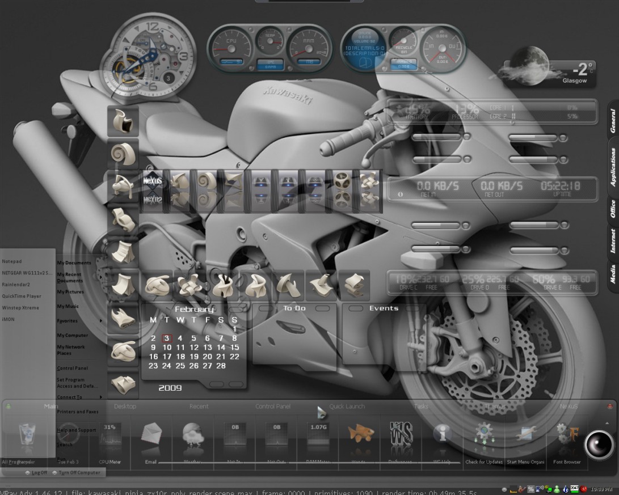Click the camera lens orb on shelf
This screenshot has height=495, width=619.
click(599, 445)
